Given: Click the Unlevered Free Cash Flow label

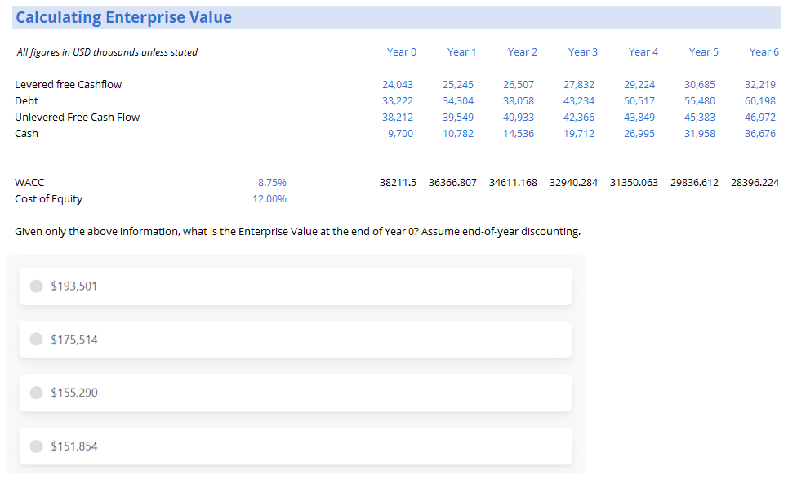Looking at the screenshot, I should [x=77, y=117].
